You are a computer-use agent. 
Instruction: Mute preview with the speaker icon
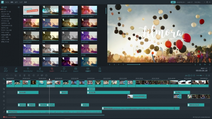pyautogui.click(x=205, y=65)
